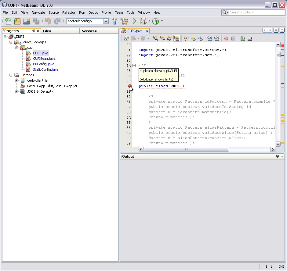Collapse the CUPI project node
The width and height of the screenshot is (287, 271).
(5, 37)
